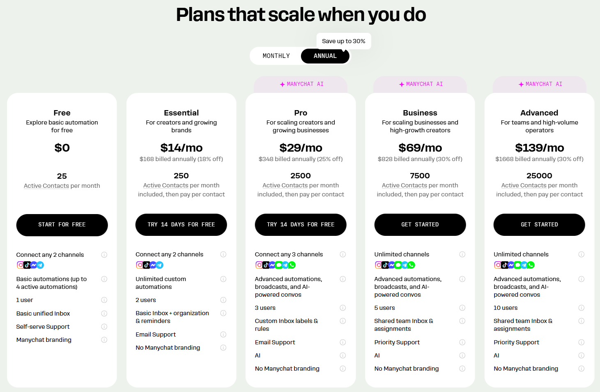Click the WhatsApp icon in the Pro plan

click(292, 265)
